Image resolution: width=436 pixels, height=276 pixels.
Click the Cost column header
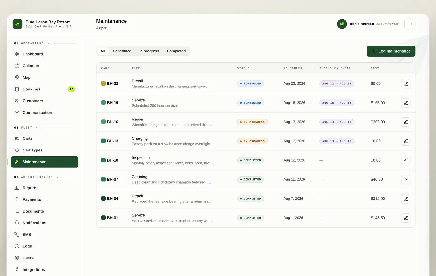coord(375,68)
